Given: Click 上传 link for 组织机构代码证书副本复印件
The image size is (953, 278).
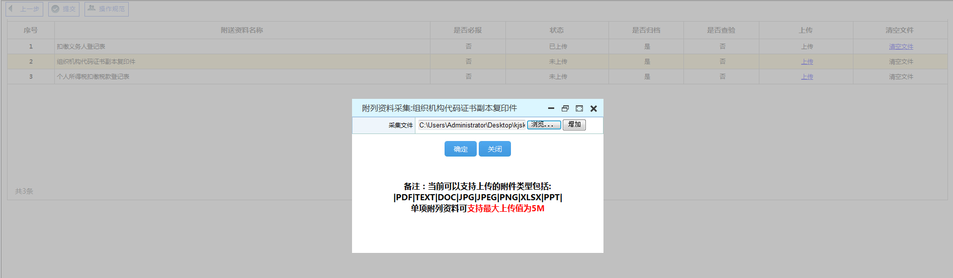Looking at the screenshot, I should pyautogui.click(x=807, y=62).
